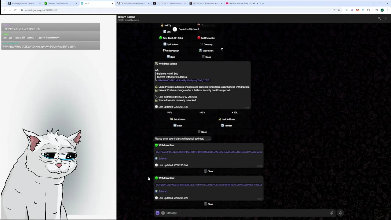Open the browser profile avatar A
Viewport: 391px width, 220px height.
click(x=382, y=10)
